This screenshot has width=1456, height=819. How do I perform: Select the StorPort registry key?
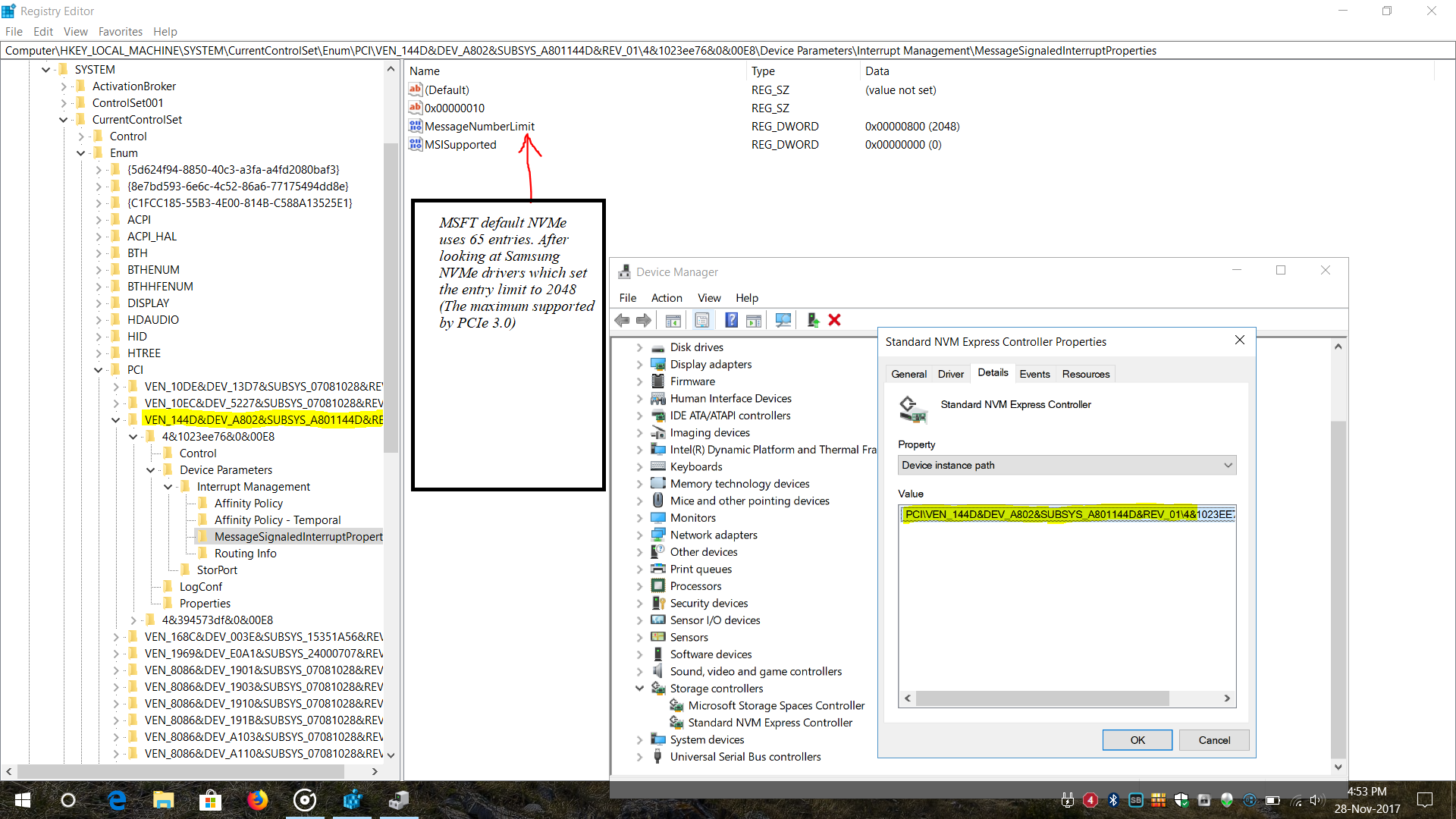[x=217, y=570]
